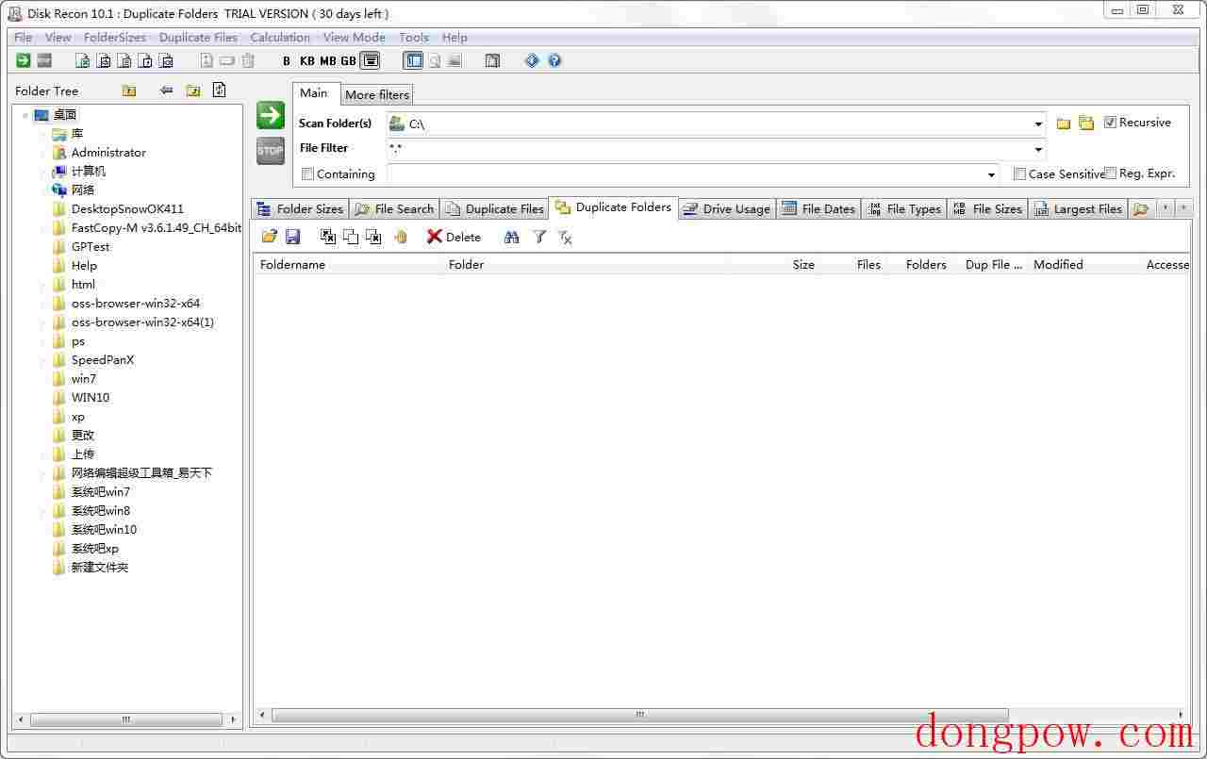Start the scan with the green arrow button

coord(271,115)
